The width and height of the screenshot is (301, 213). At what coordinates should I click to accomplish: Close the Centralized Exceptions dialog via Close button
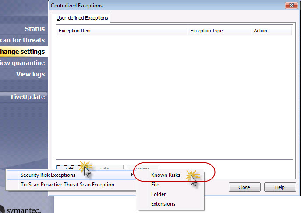pyautogui.click(x=244, y=187)
